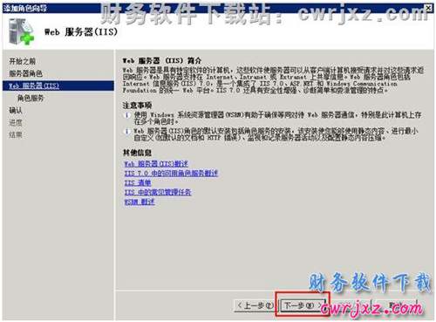Click 注意事项 heading
The image size is (436, 322).
137,105
